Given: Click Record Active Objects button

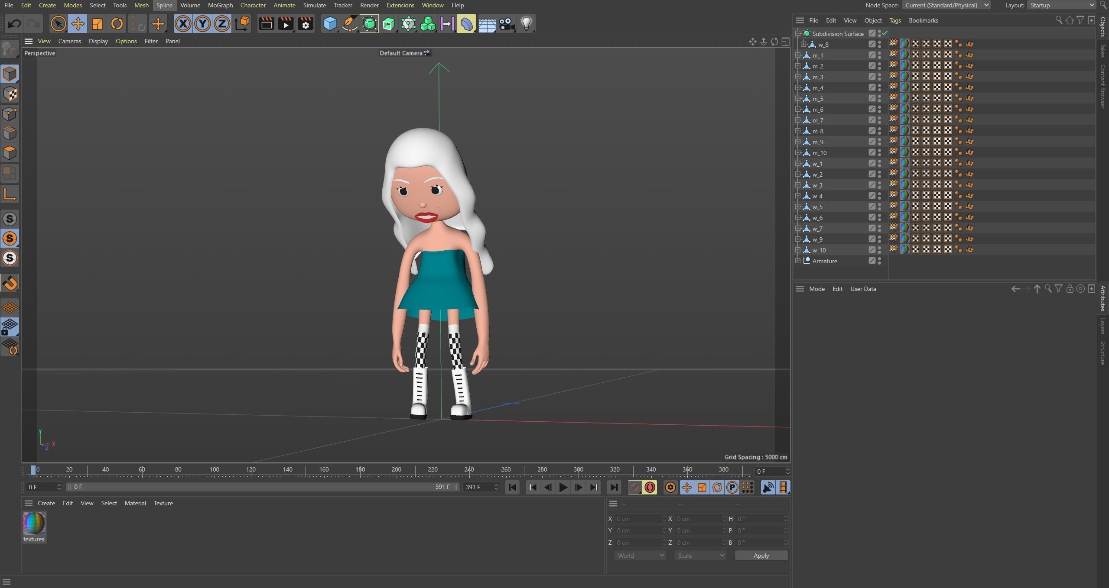Looking at the screenshot, I should pyautogui.click(x=634, y=488).
